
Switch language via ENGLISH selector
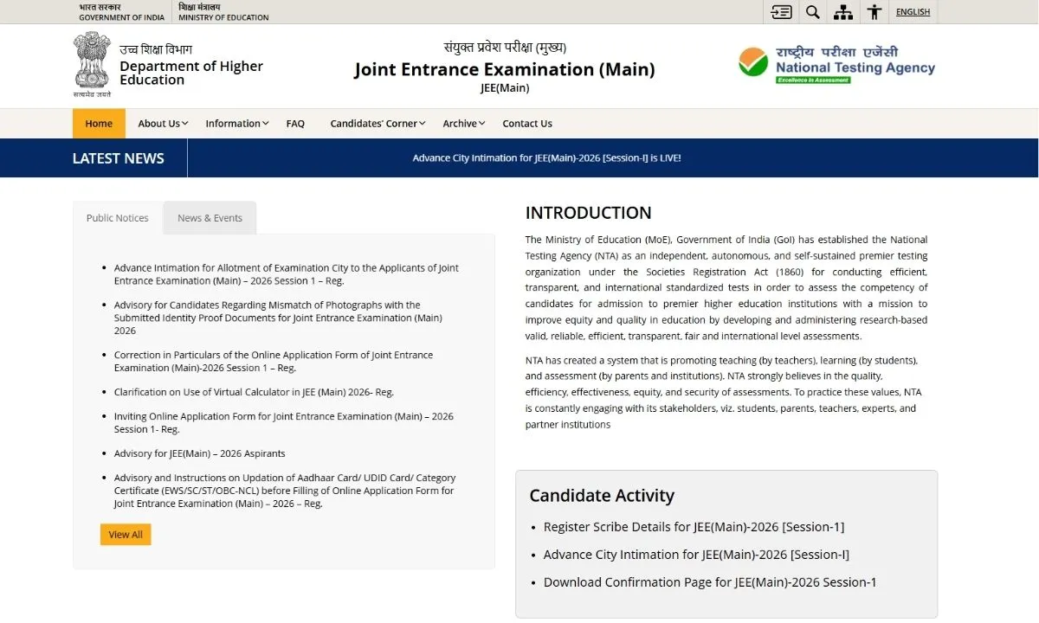[x=913, y=12]
